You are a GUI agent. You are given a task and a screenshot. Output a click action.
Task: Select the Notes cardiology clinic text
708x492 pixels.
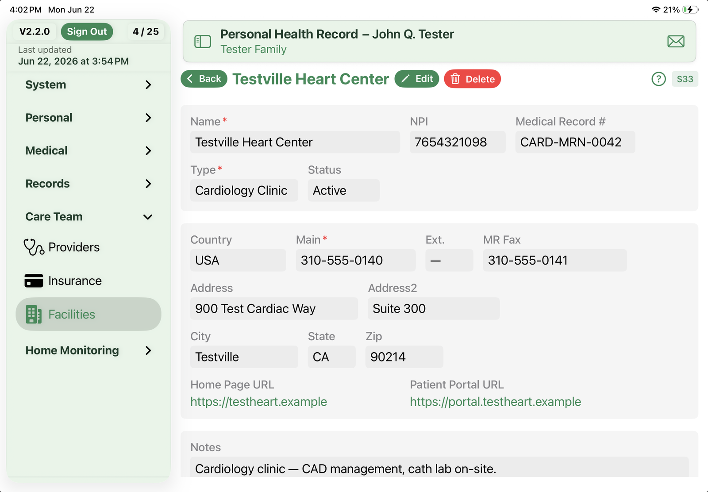(x=439, y=467)
